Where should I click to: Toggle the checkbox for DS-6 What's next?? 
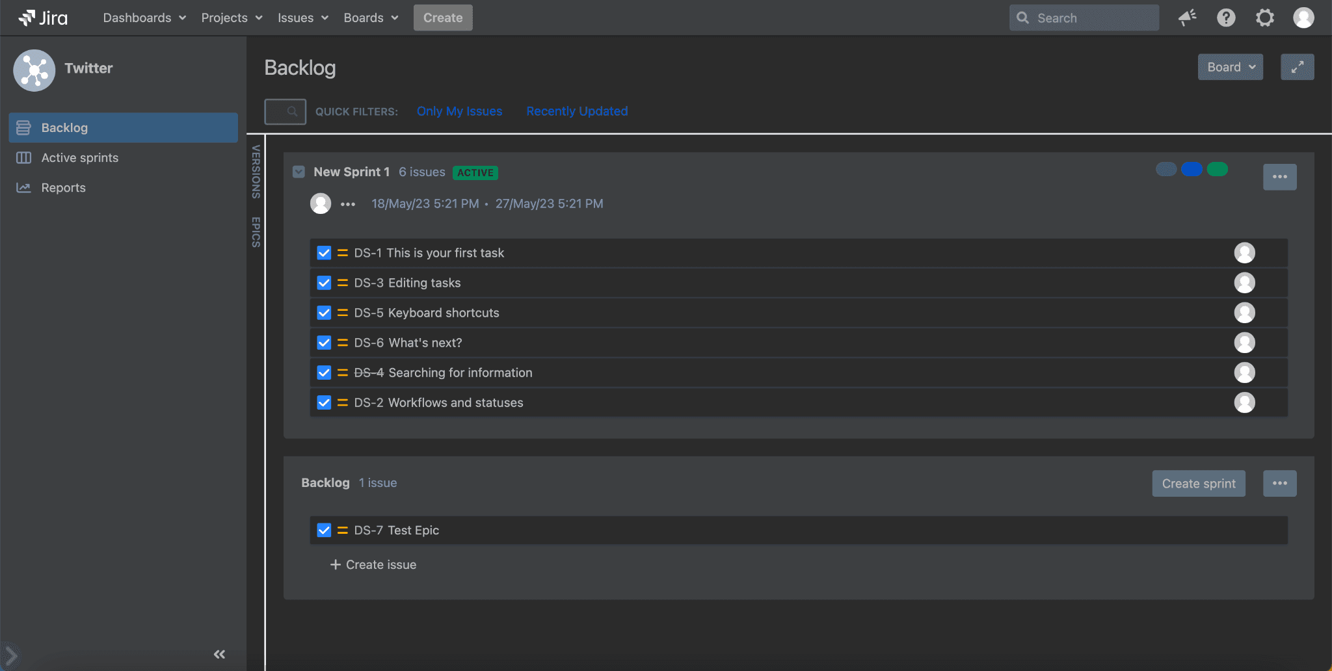click(x=324, y=343)
